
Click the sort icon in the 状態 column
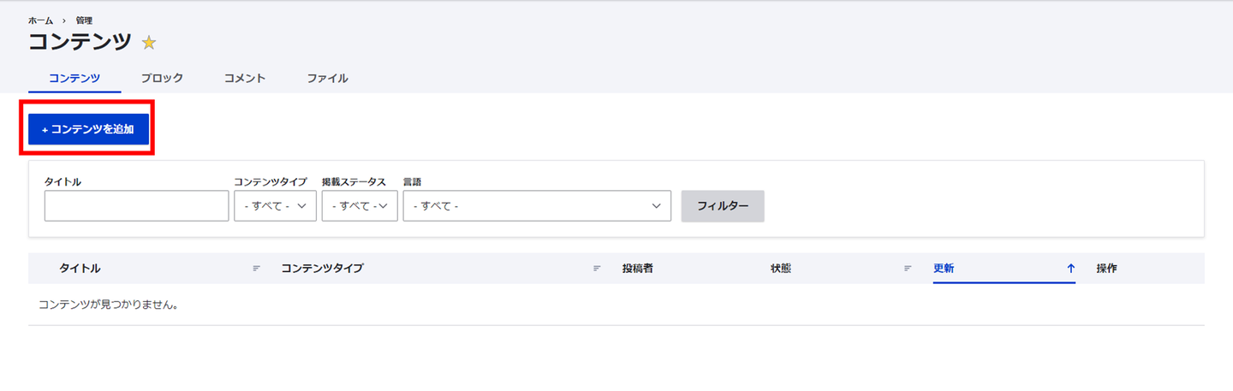(x=908, y=269)
